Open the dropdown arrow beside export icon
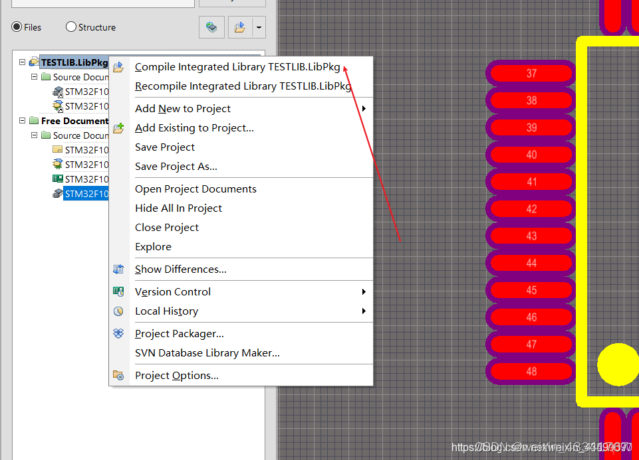This screenshot has width=639, height=460. coord(259,27)
